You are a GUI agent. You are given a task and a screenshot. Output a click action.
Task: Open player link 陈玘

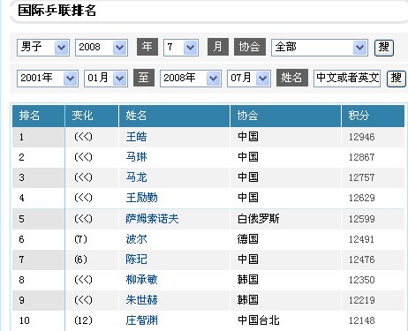point(136,260)
